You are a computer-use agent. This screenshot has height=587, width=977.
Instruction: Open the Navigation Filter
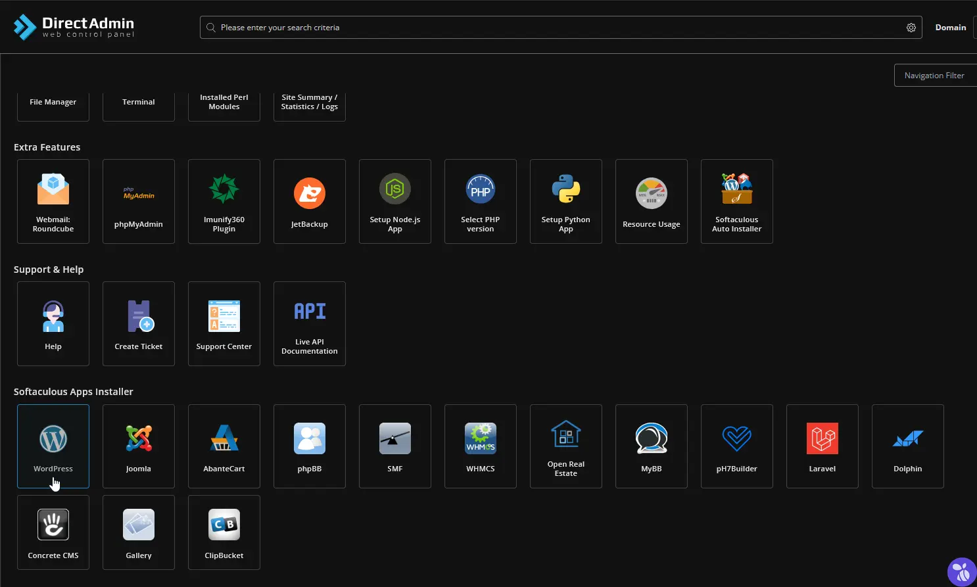(x=935, y=76)
